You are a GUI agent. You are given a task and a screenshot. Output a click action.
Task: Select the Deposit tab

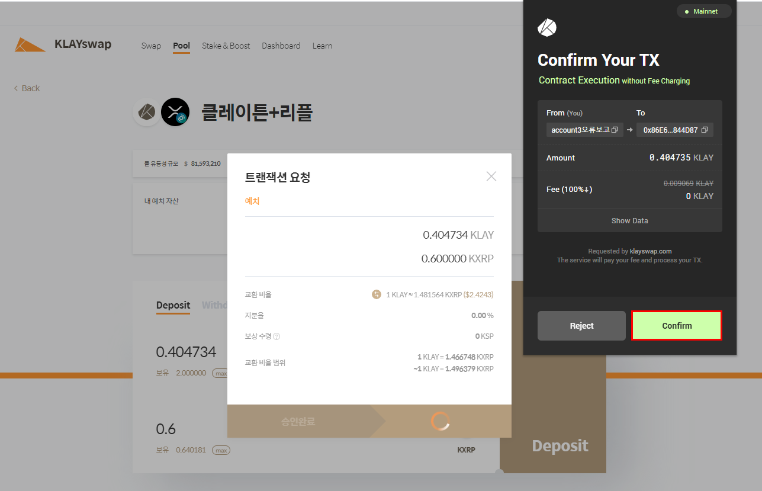click(173, 306)
